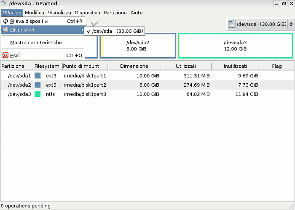Maximize the GParted window
The height and width of the screenshot is (210, 295).
[284, 3]
